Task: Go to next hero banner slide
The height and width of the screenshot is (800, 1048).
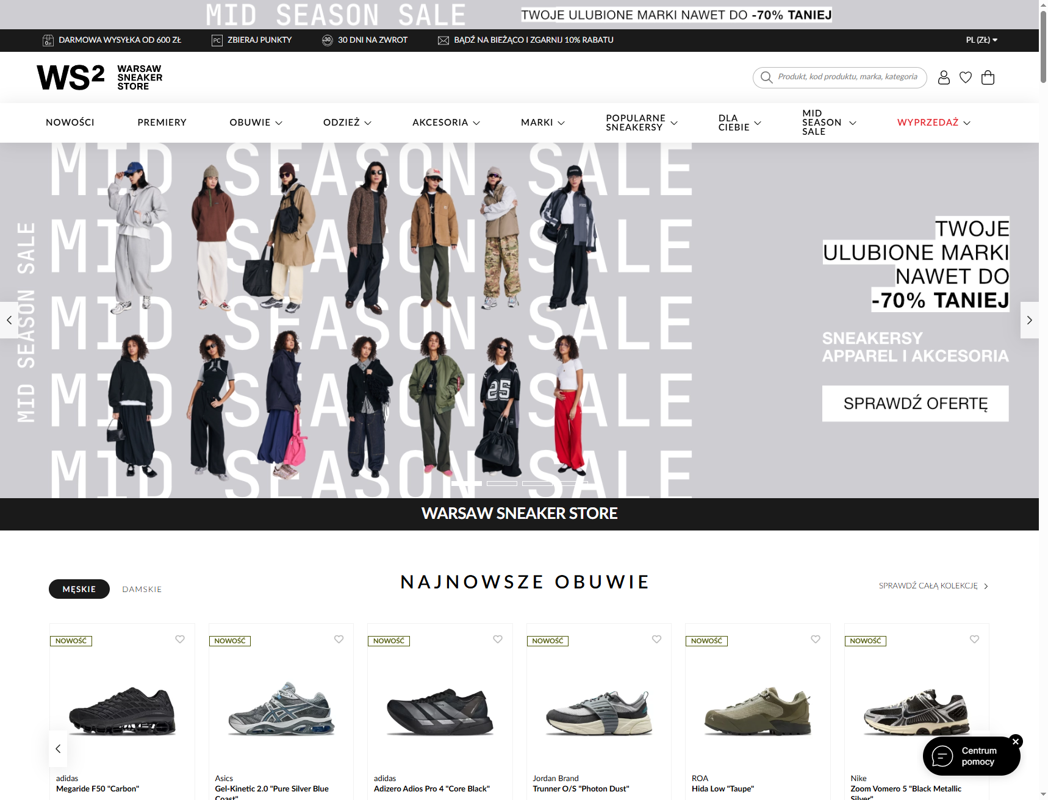Action: pyautogui.click(x=1030, y=320)
